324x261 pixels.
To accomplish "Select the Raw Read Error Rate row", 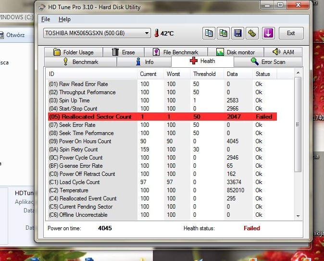I will point(162,84).
